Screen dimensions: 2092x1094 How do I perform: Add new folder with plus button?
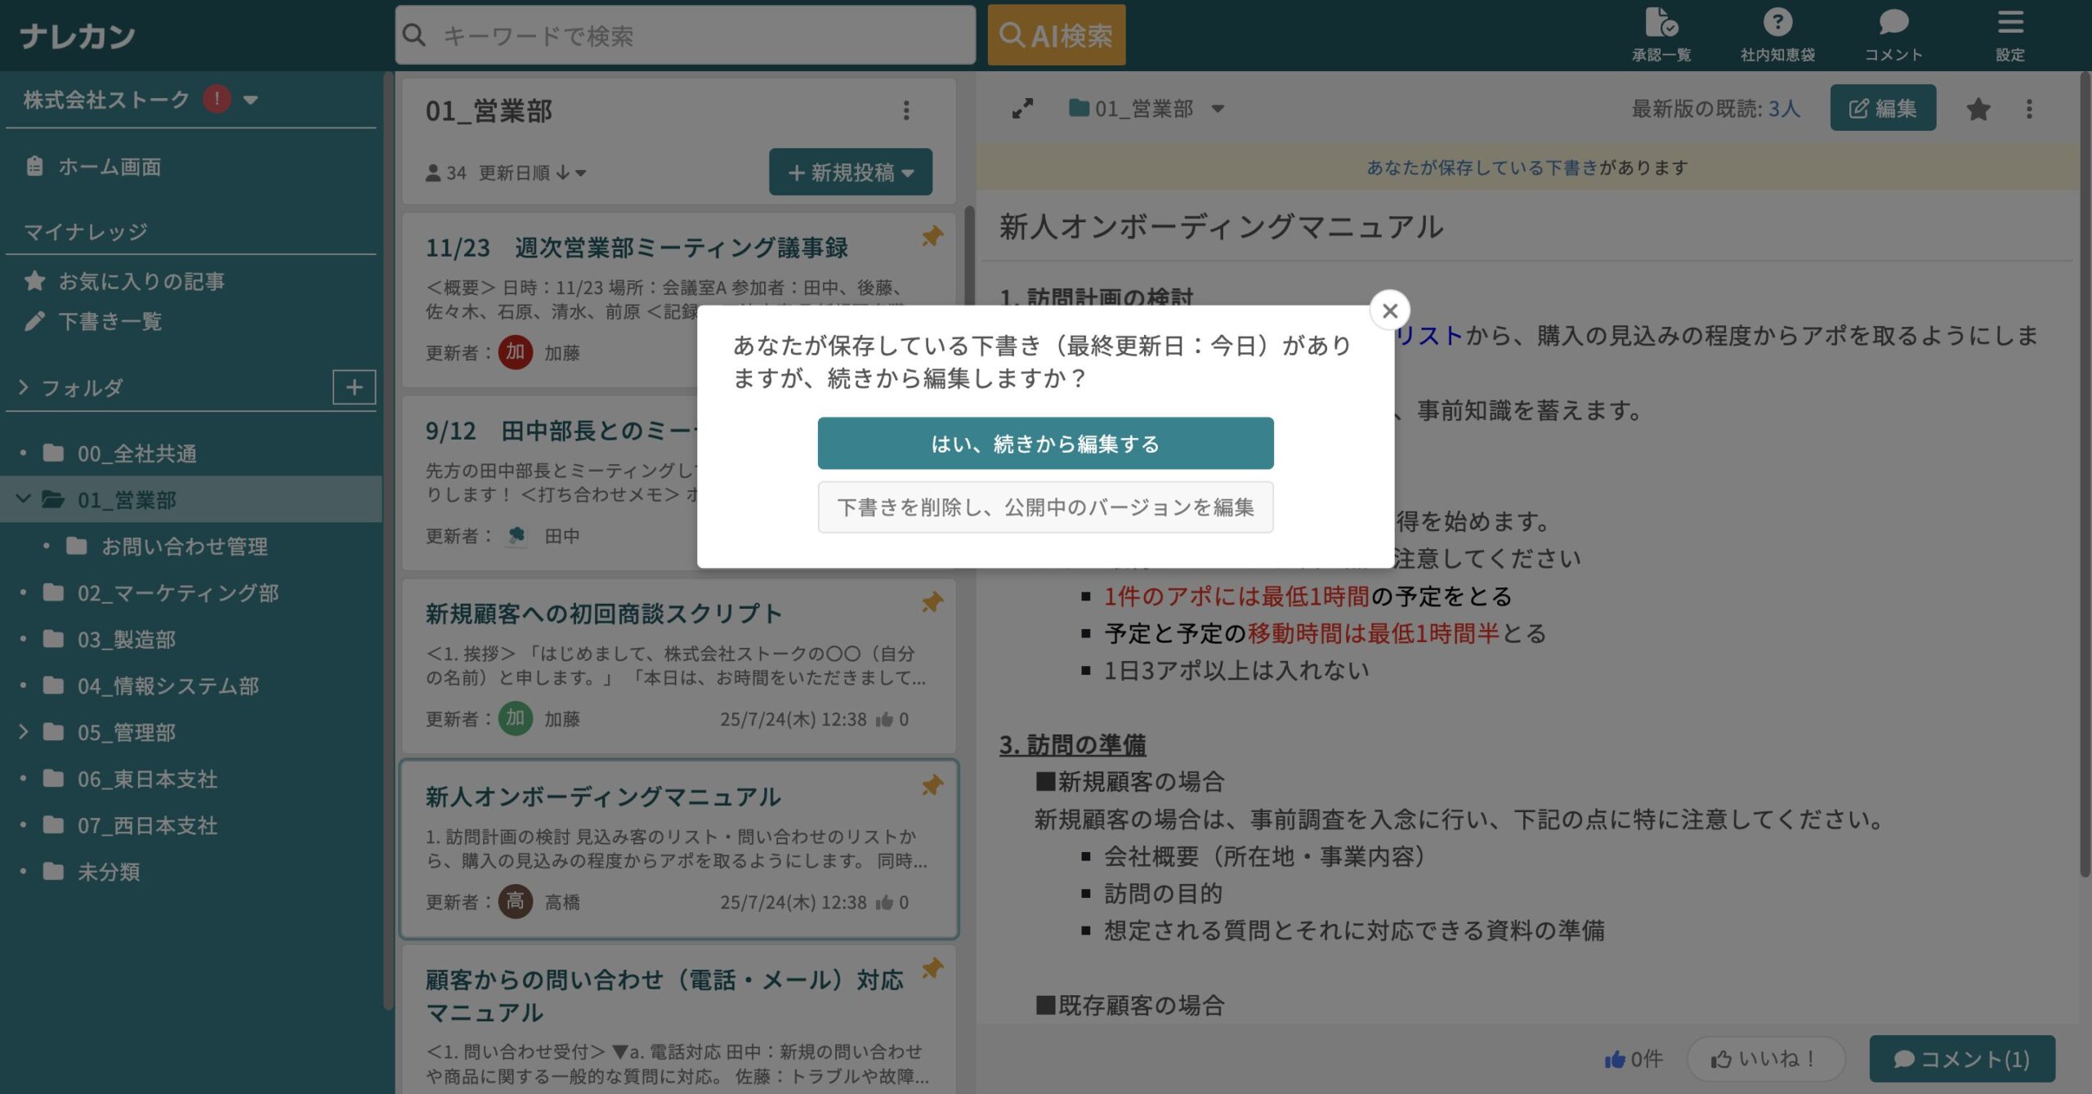[354, 386]
